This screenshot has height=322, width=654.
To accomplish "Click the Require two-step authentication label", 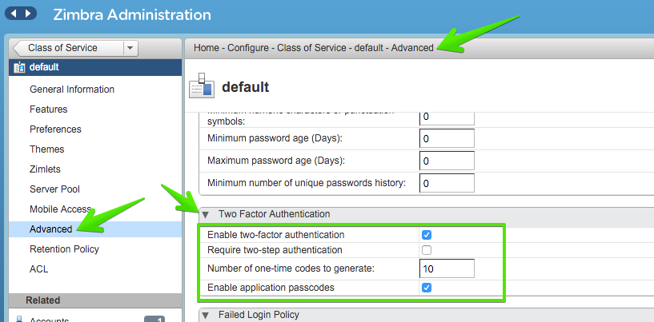I will [275, 250].
